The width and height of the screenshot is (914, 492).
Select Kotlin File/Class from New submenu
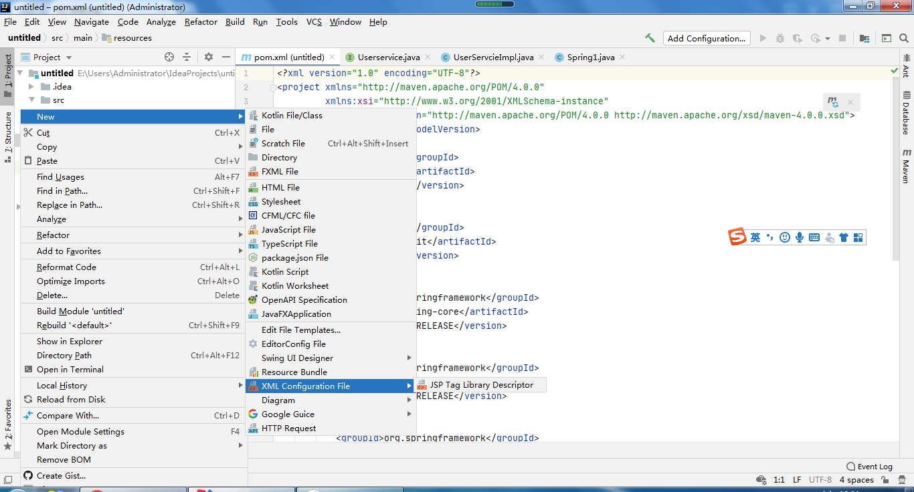pyautogui.click(x=331, y=116)
